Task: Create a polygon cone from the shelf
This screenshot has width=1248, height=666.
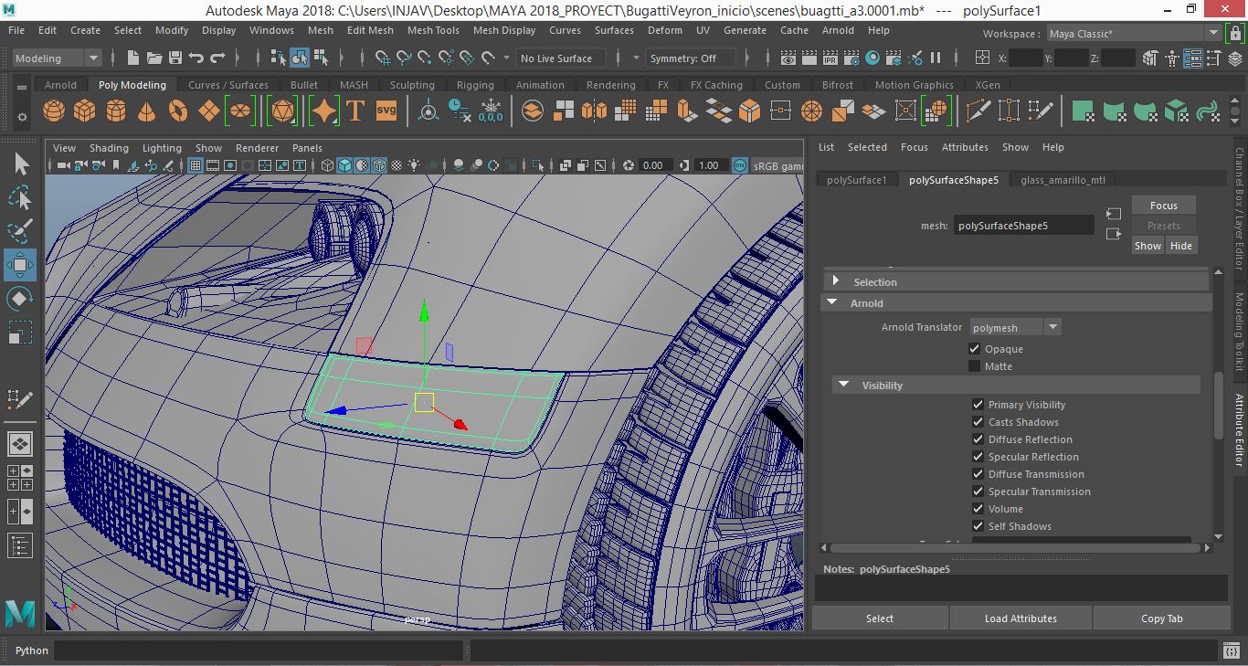Action: 147,111
